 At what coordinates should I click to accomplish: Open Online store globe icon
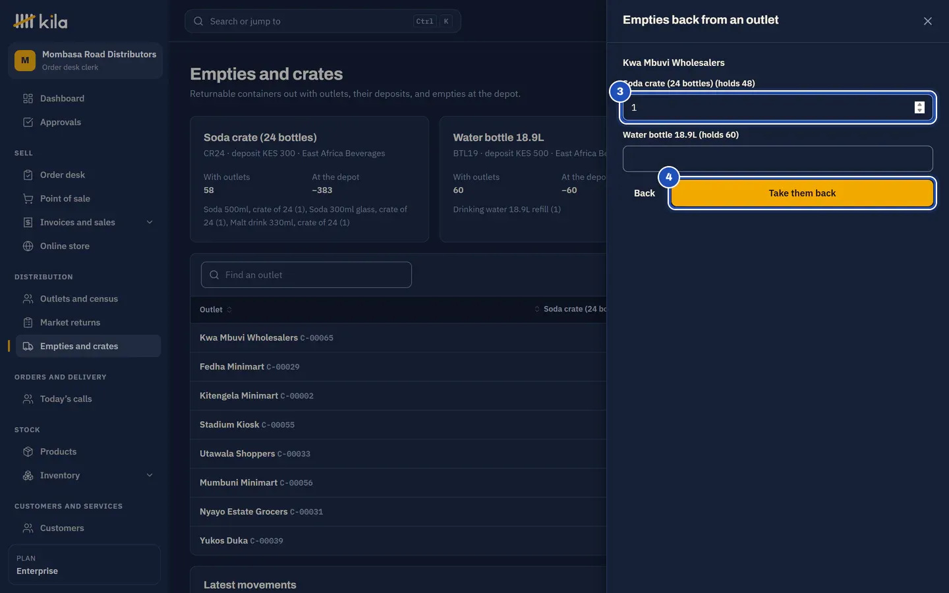point(28,246)
